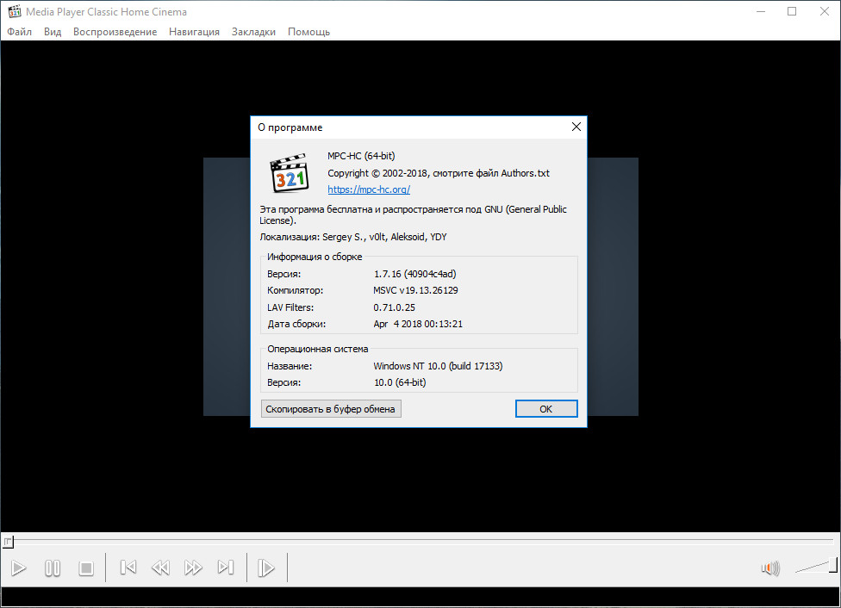The height and width of the screenshot is (608, 841).
Task: Open the Навигация menu
Action: pyautogui.click(x=194, y=31)
